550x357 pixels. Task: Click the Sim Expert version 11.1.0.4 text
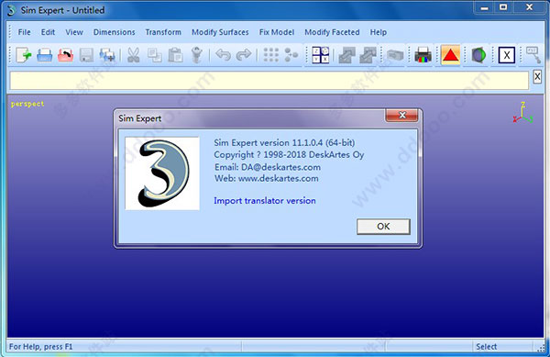284,143
